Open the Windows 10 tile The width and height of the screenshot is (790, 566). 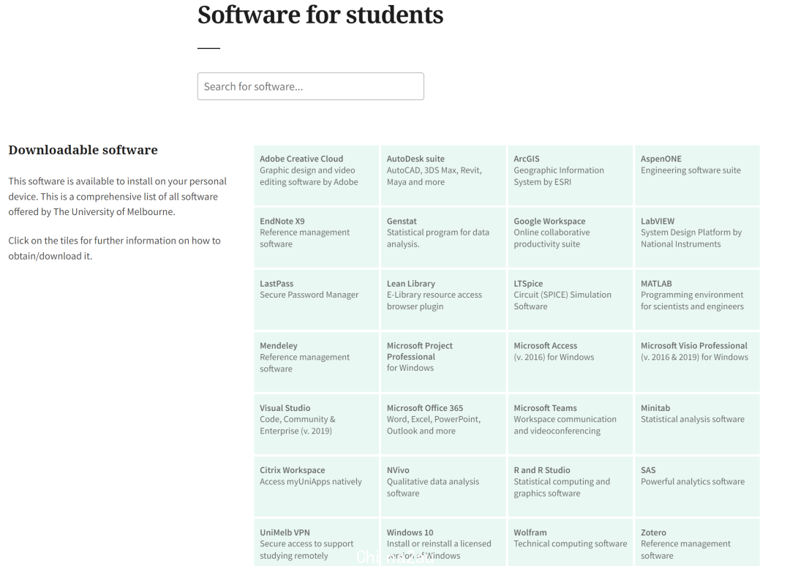[443, 543]
